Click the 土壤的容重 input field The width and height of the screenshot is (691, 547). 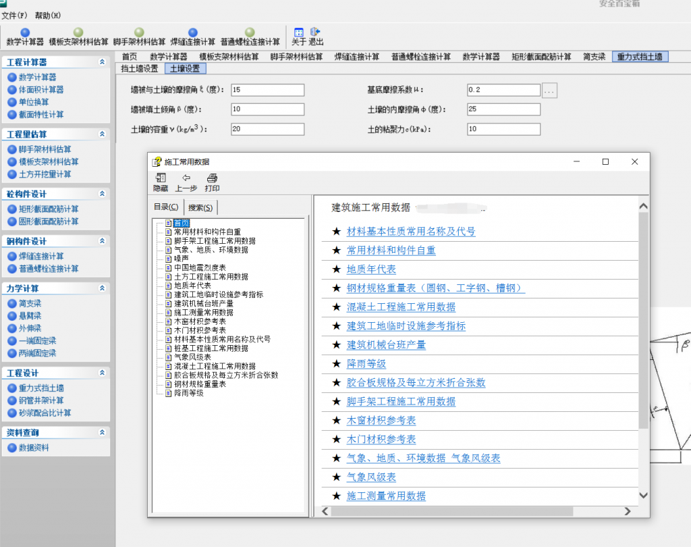[x=267, y=129]
